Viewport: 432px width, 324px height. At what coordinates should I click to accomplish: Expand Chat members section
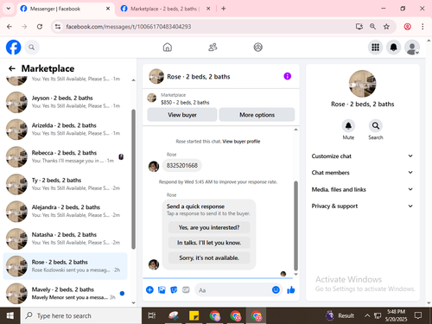tap(362, 173)
